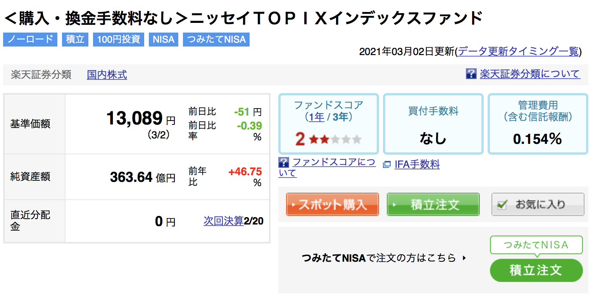Screen dimensions: 600x297
Task: Select the つみたてNISA tag
Action: click(216, 39)
